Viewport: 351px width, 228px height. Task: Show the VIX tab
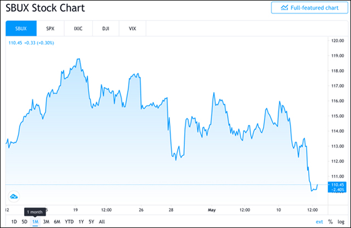pyautogui.click(x=132, y=28)
